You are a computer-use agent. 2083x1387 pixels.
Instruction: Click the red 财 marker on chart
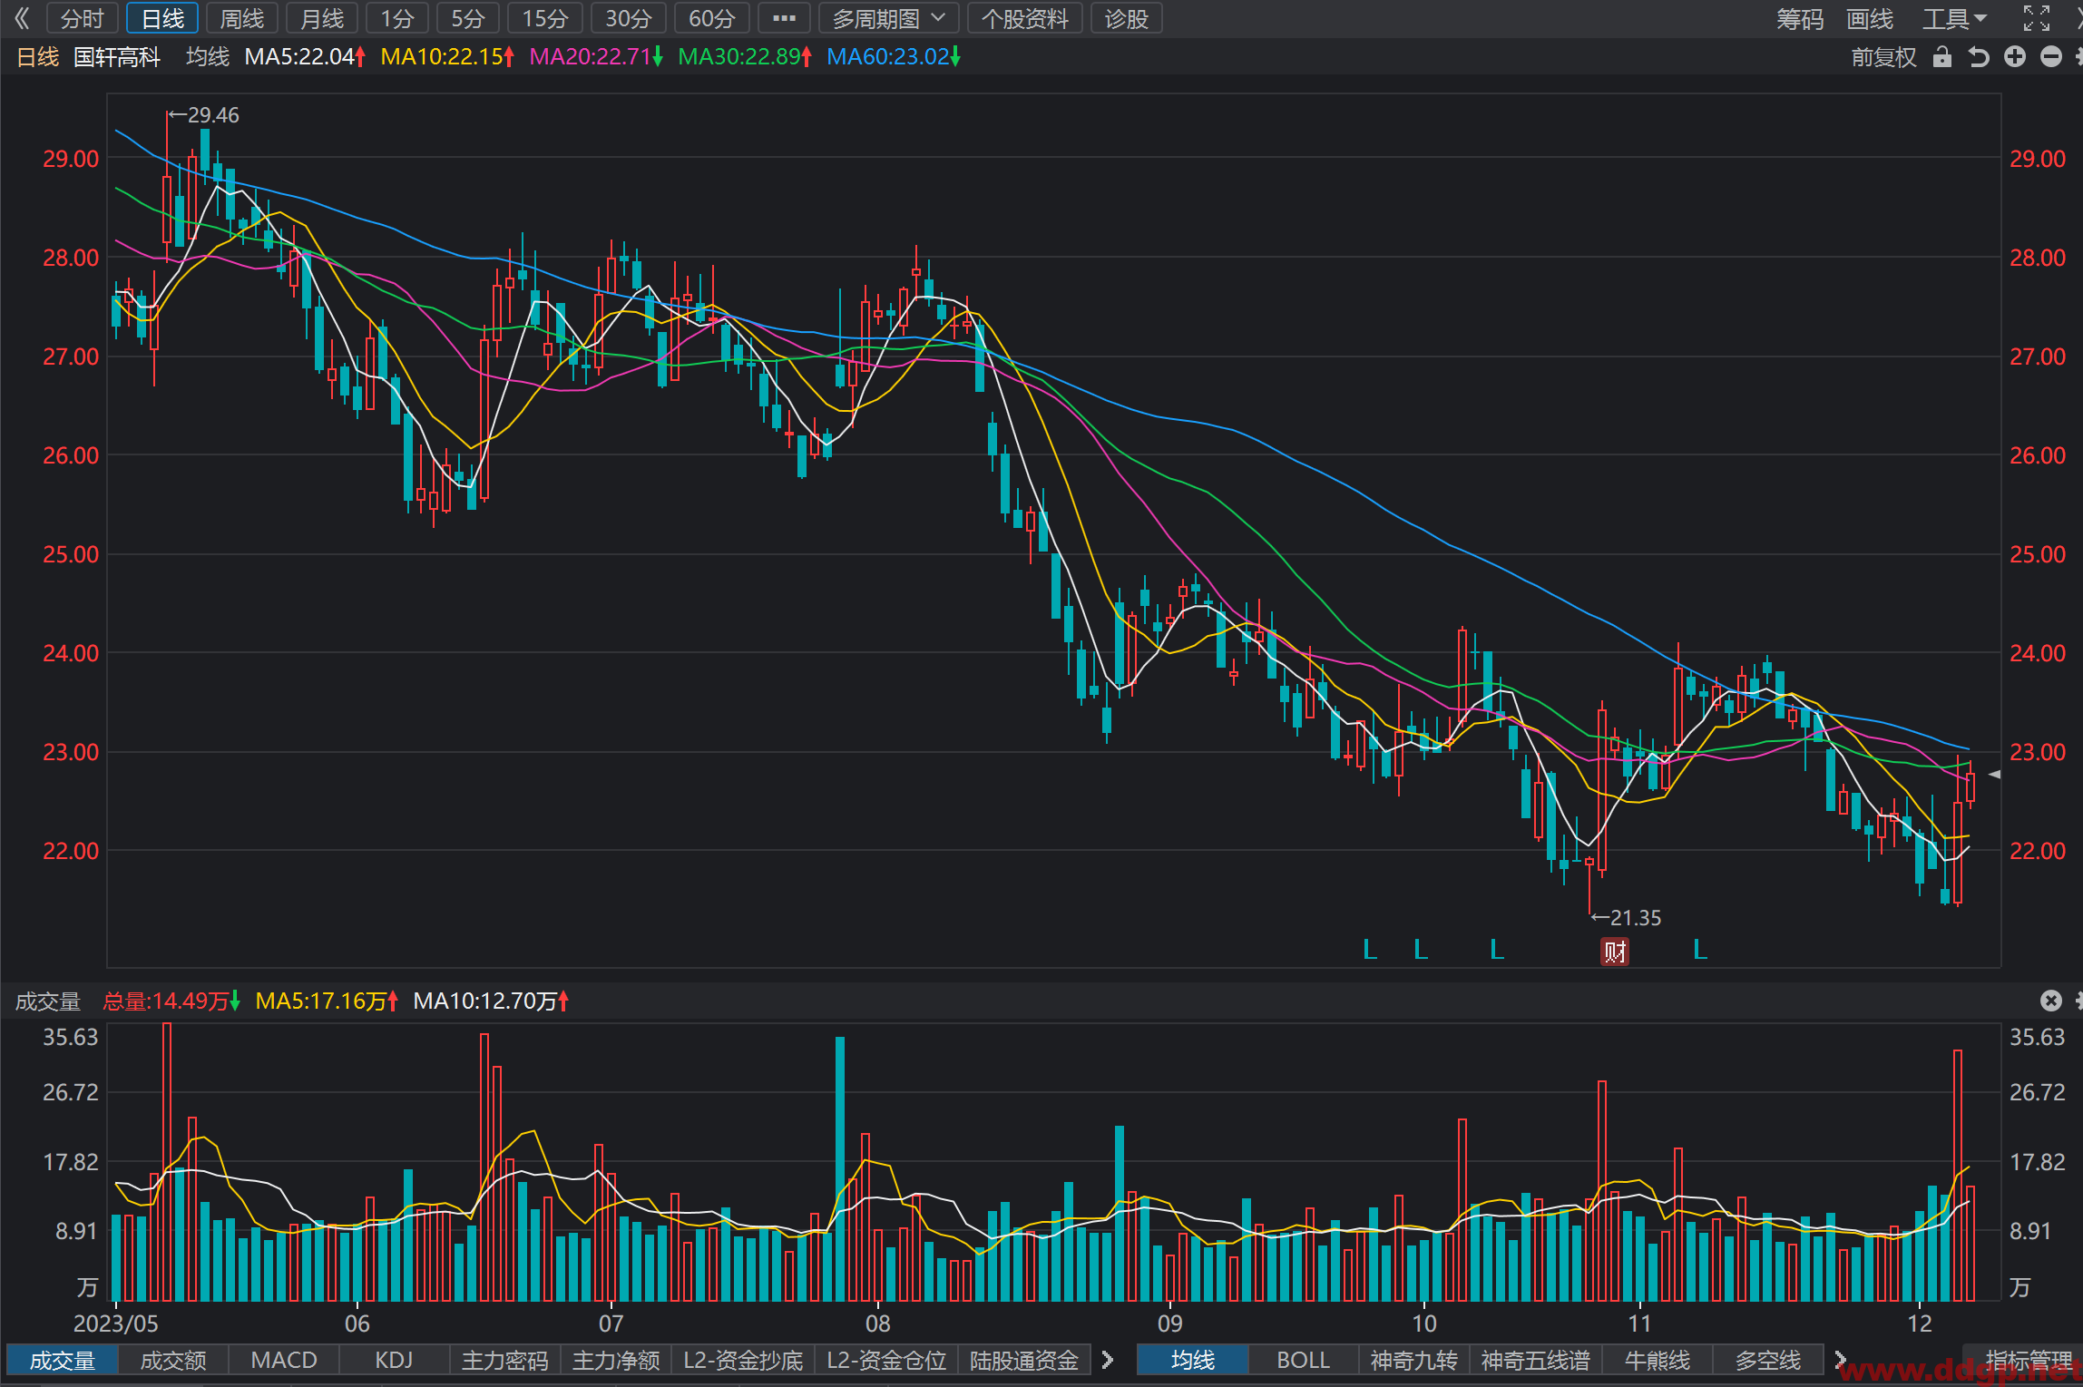pos(1614,952)
